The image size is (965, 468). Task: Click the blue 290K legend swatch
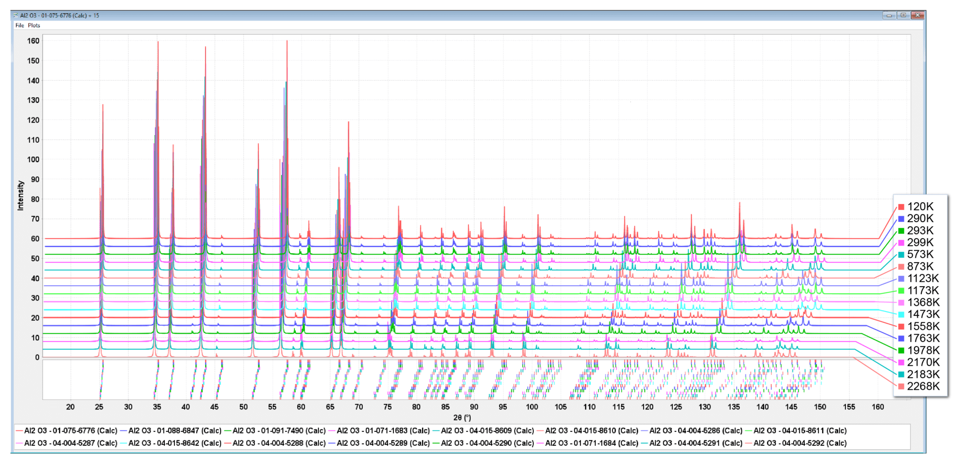[x=901, y=219]
